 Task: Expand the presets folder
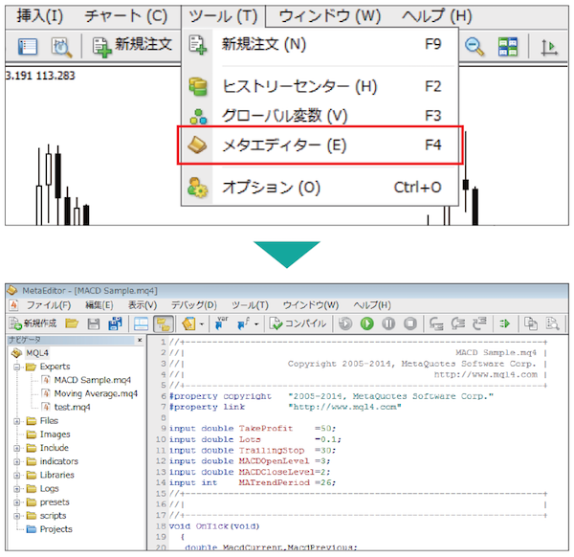pyautogui.click(x=17, y=502)
